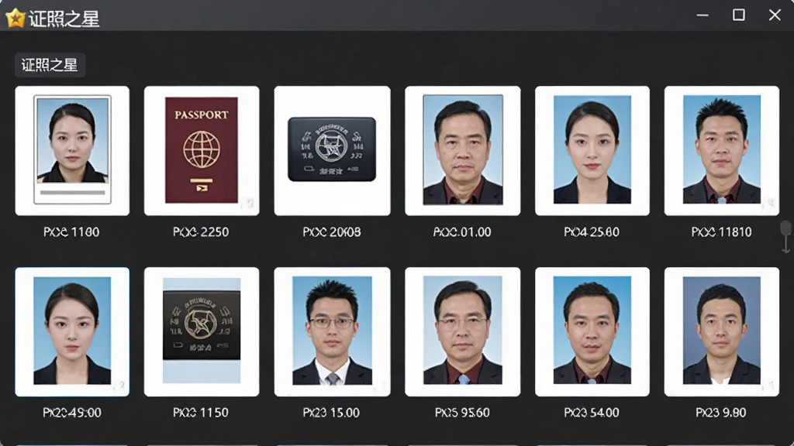This screenshot has width=794, height=446.
Task: Click the label ending in 25.60
Action: click(x=592, y=232)
